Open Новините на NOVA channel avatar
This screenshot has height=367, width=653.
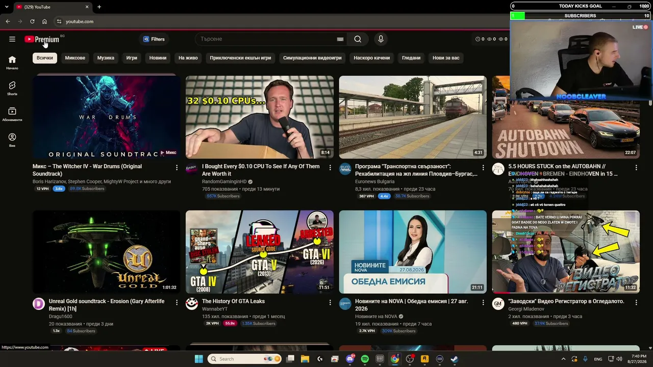click(345, 304)
